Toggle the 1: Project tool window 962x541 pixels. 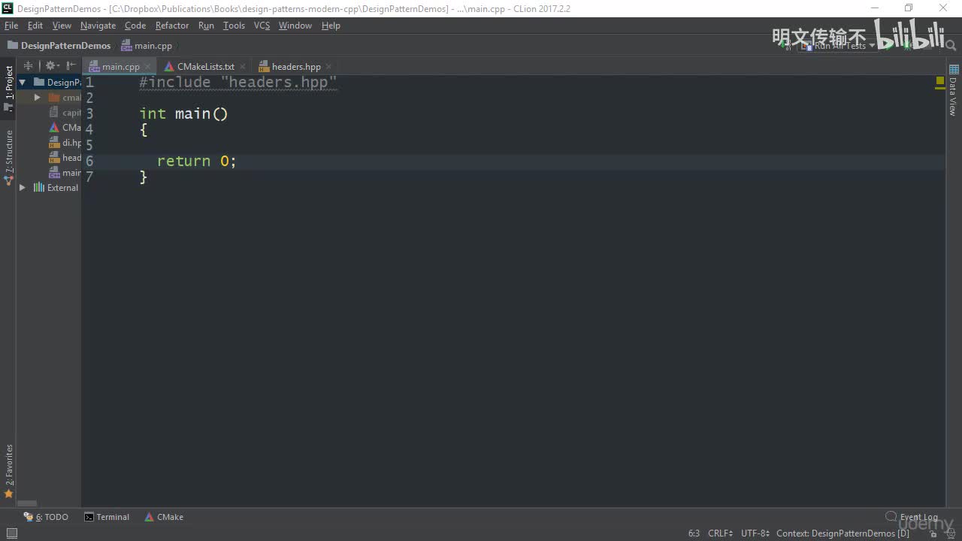click(x=9, y=88)
